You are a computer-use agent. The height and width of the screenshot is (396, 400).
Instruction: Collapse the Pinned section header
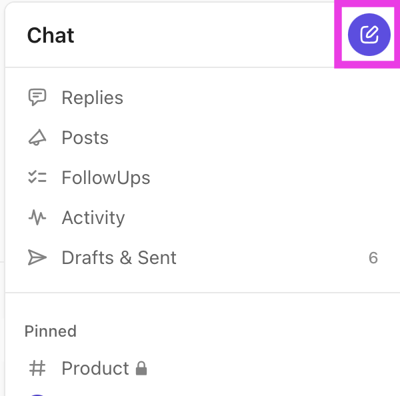point(51,331)
